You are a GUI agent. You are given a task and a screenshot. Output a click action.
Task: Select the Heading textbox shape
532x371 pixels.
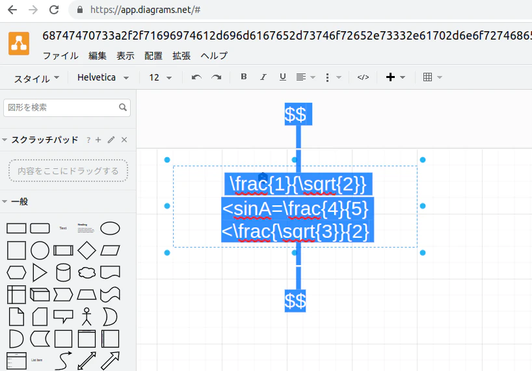click(86, 228)
